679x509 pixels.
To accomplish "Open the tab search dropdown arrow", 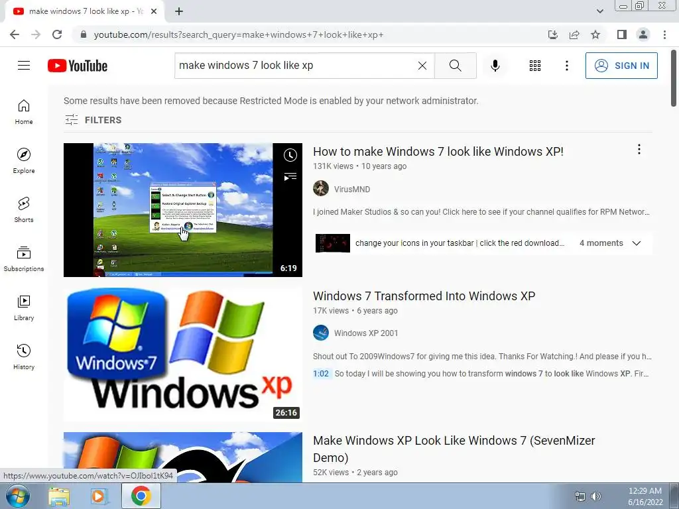I will (x=599, y=11).
